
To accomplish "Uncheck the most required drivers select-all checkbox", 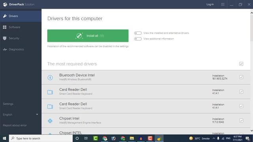I will [241, 64].
